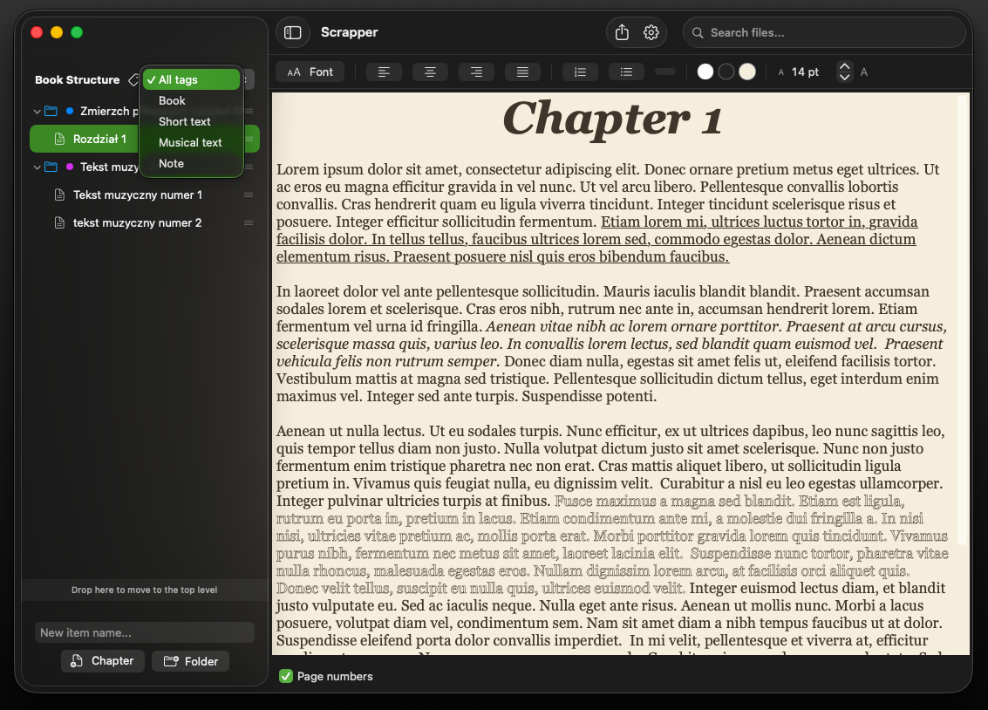The width and height of the screenshot is (988, 710).
Task: Choose Note in the tag filter menu
Action: 192,163
